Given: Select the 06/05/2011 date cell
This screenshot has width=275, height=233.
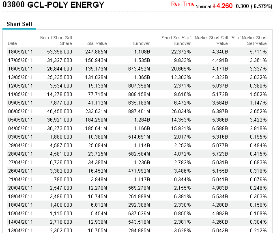Looking at the screenshot, I should click(x=20, y=111).
